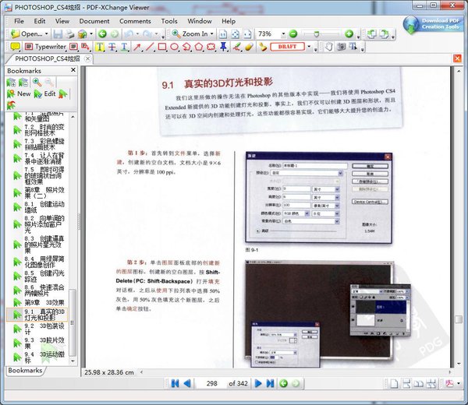Go to the next page
Viewport: 468px width, 405px height.
(x=258, y=383)
